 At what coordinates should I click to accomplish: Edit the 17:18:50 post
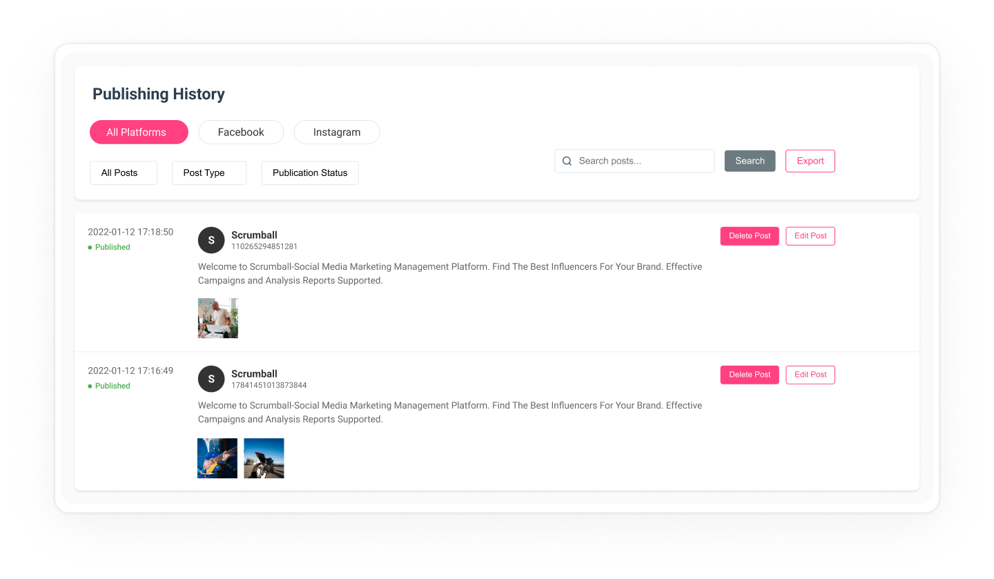point(810,236)
